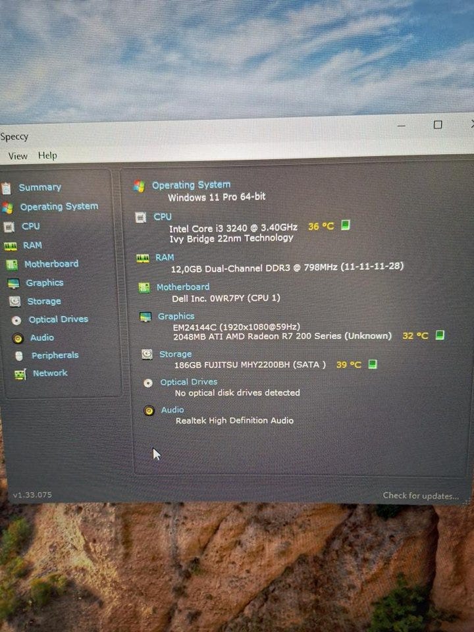Click the Network card icon in sidebar

click(20, 375)
